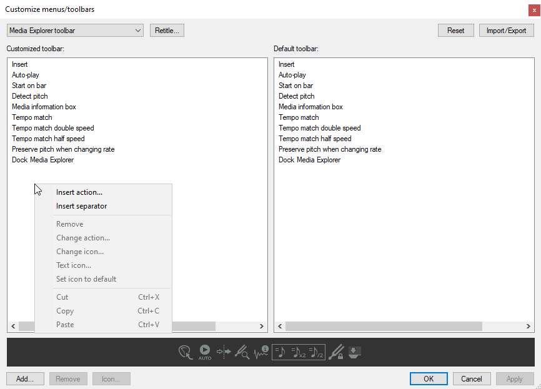541x389 pixels.
Task: Click the Preserve pitch lock icon
Action: point(336,353)
